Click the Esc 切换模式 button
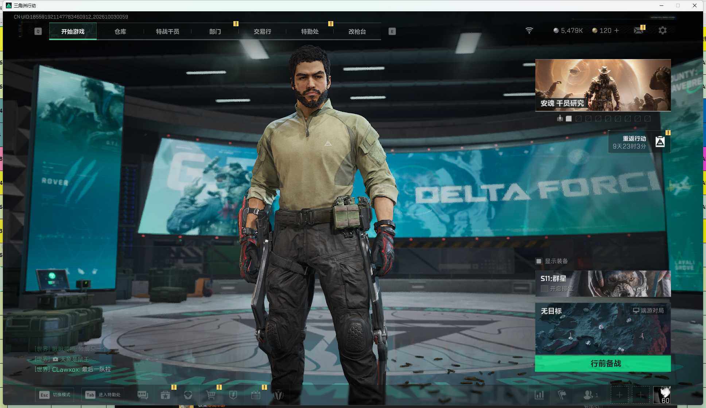This screenshot has width=706, height=408. point(55,395)
